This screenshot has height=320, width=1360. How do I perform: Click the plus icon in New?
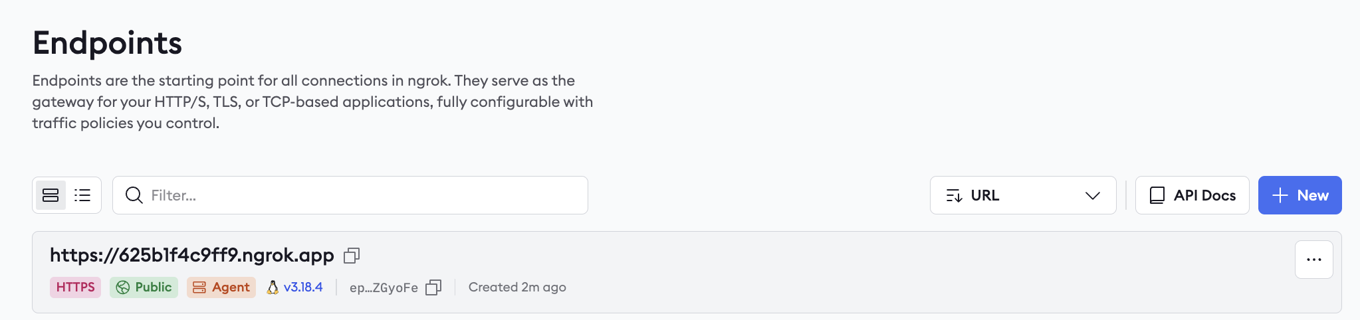1280,195
